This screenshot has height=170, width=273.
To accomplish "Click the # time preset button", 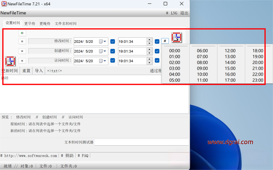I will click(165, 41).
